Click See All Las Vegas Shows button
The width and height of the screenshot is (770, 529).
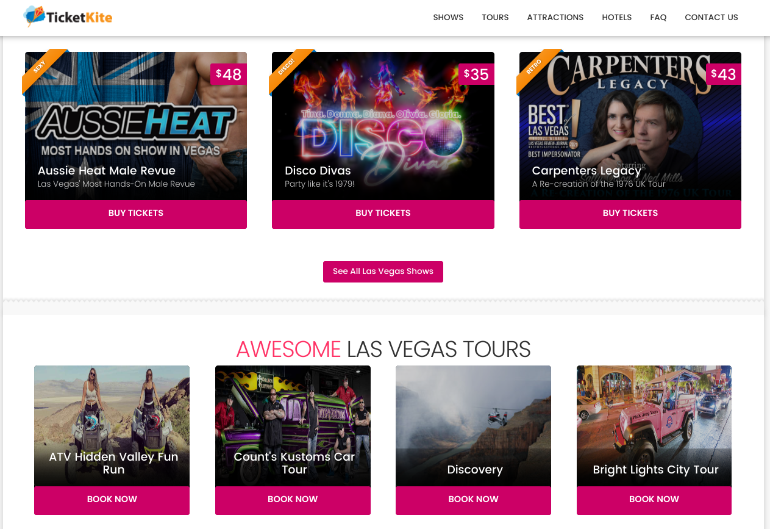(x=383, y=272)
